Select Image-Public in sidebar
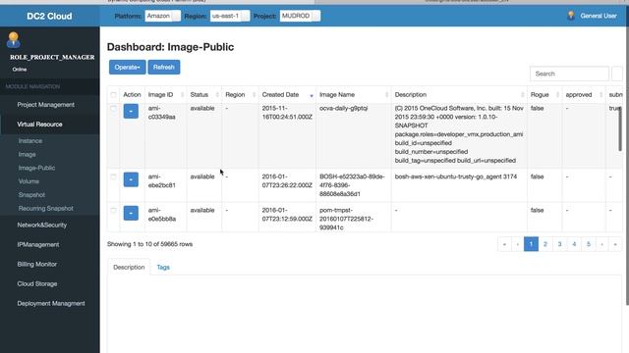 [36, 168]
